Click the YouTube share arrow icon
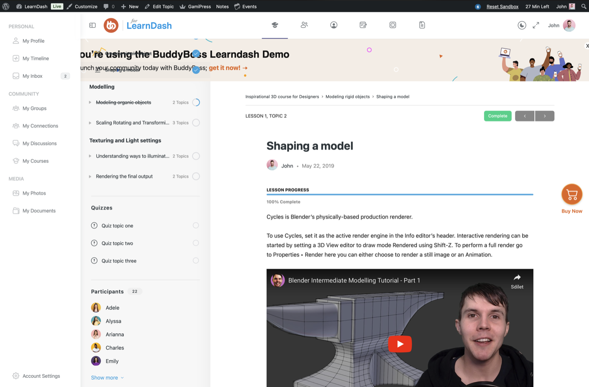This screenshot has width=589, height=387. pyautogui.click(x=517, y=277)
